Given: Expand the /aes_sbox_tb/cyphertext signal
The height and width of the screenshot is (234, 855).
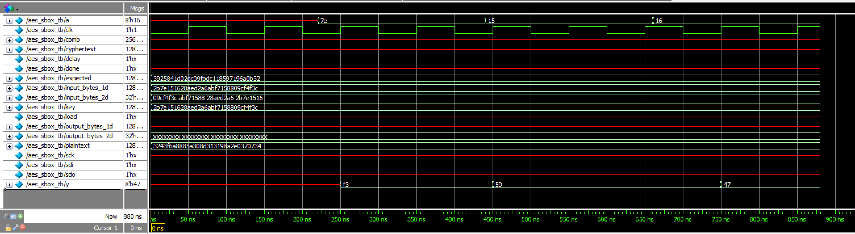Looking at the screenshot, I should pos(9,50).
